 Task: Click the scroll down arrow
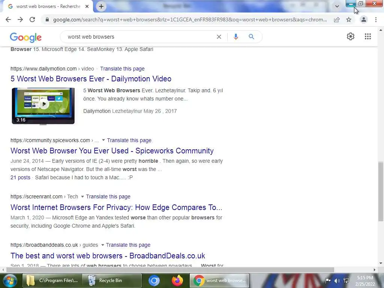[381, 264]
